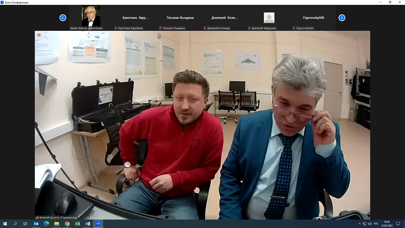The width and height of the screenshot is (405, 228).
Task: Click the Виталий Долгов (Годовикова) name label
Action: [58, 217]
